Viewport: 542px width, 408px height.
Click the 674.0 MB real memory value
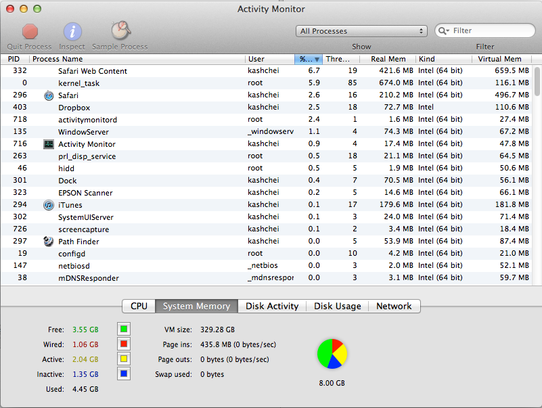396,83
